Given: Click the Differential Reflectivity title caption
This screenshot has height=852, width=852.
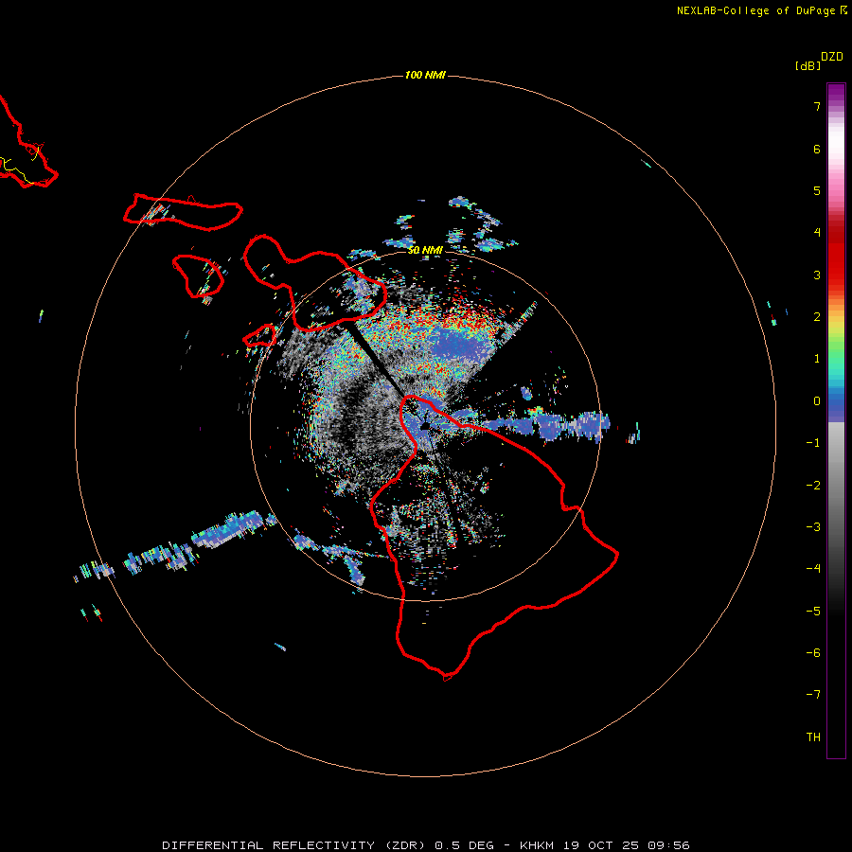Looking at the screenshot, I should pyautogui.click(x=425, y=845).
